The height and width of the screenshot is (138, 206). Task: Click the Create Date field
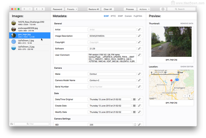coord(109,106)
